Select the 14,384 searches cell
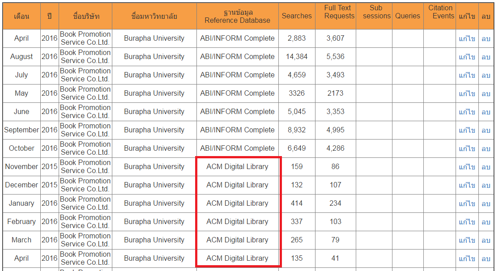This screenshot has width=503, height=271. pyautogui.click(x=297, y=57)
